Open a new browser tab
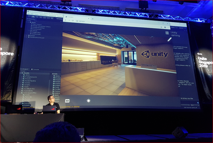 pos(93,19)
